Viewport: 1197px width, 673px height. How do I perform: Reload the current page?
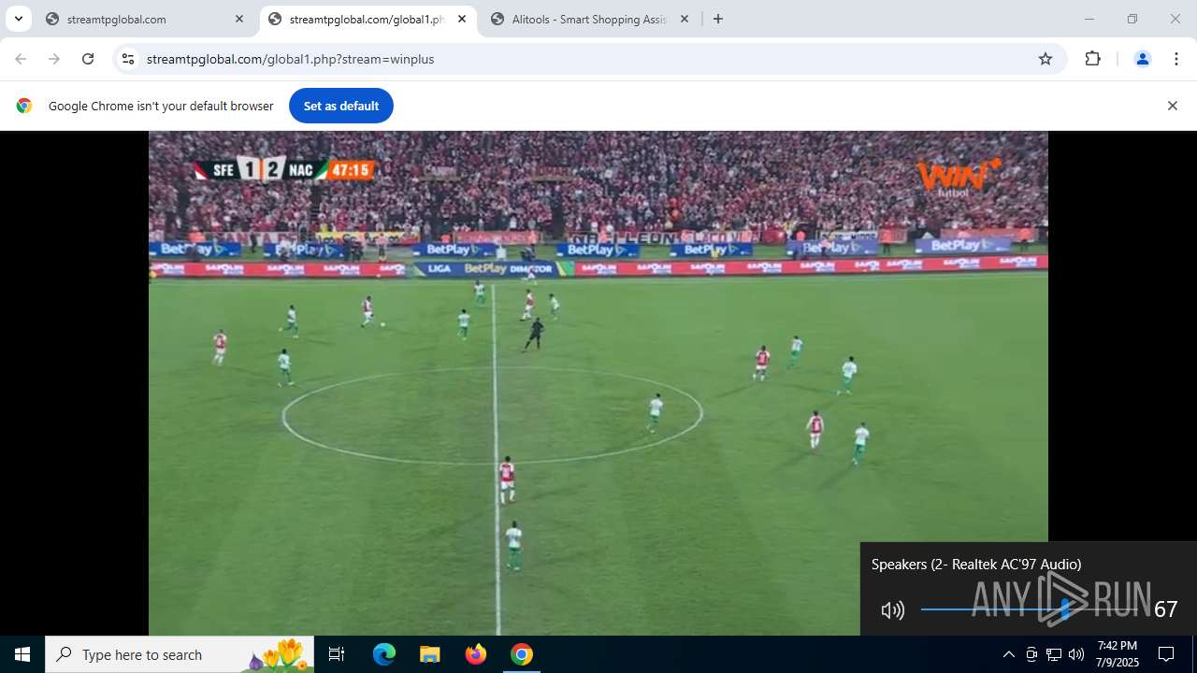tap(88, 59)
